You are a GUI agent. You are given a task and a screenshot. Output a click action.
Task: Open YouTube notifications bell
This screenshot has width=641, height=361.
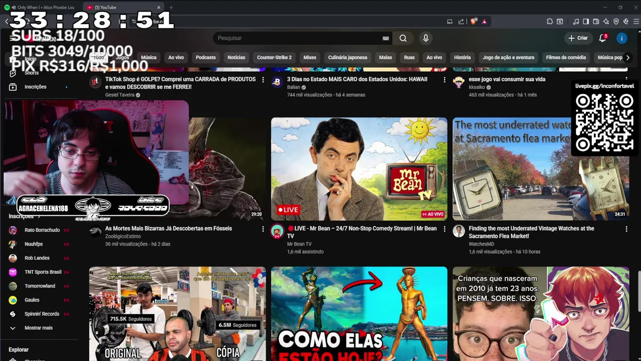click(x=602, y=38)
